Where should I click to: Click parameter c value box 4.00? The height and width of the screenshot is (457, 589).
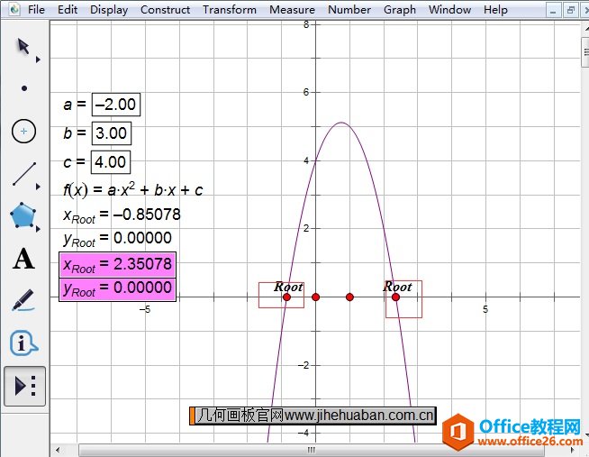(x=111, y=162)
